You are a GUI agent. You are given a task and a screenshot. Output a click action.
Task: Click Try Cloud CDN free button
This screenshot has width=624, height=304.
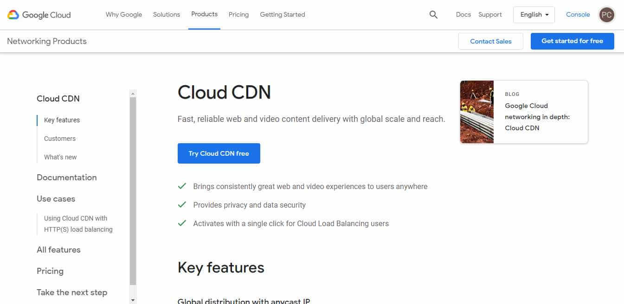(x=219, y=153)
